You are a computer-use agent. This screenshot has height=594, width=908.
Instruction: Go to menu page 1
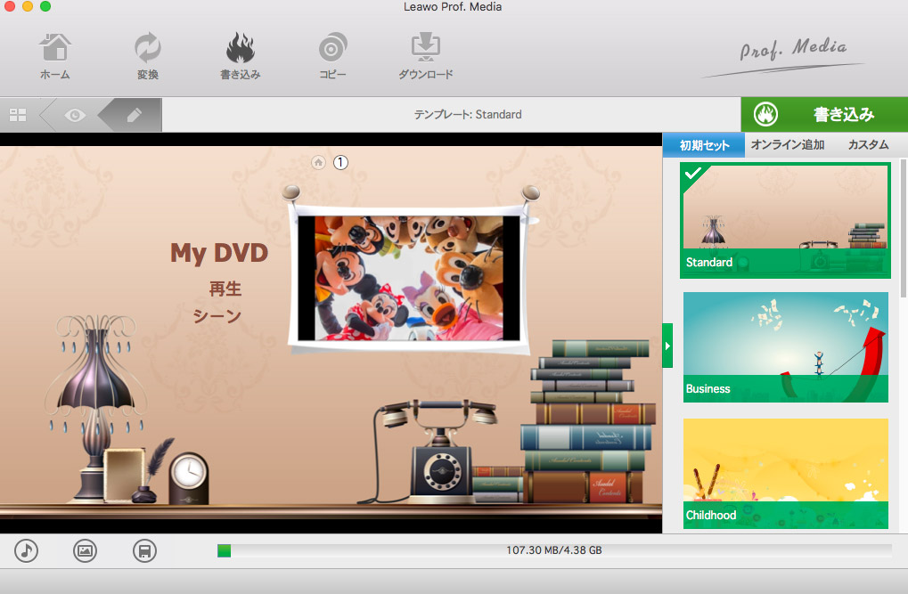[x=340, y=163]
